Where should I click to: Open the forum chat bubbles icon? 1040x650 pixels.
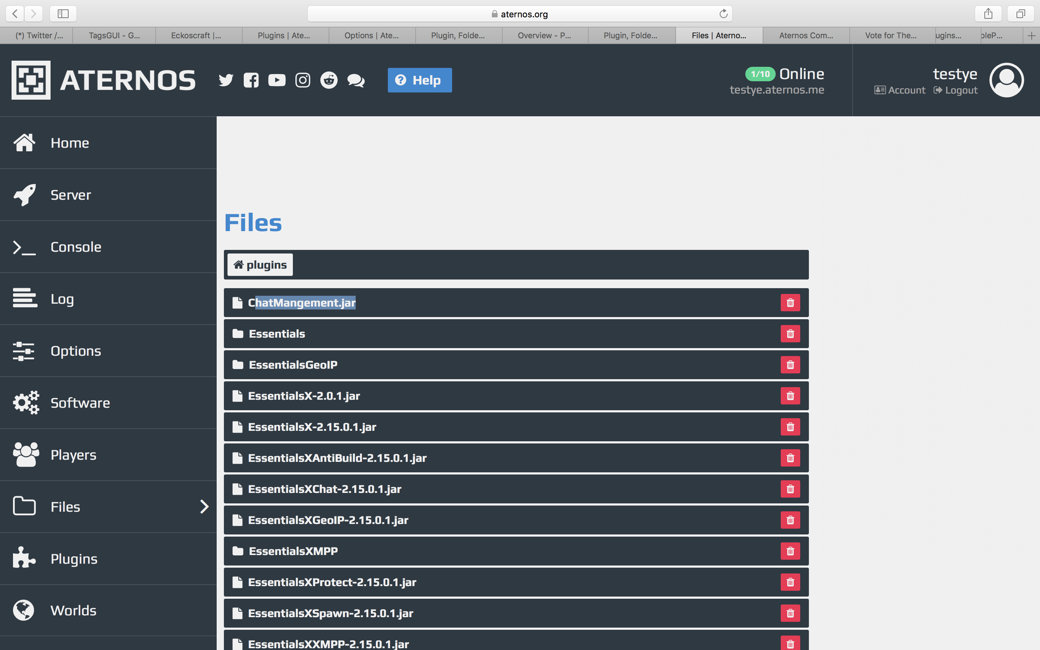click(356, 81)
